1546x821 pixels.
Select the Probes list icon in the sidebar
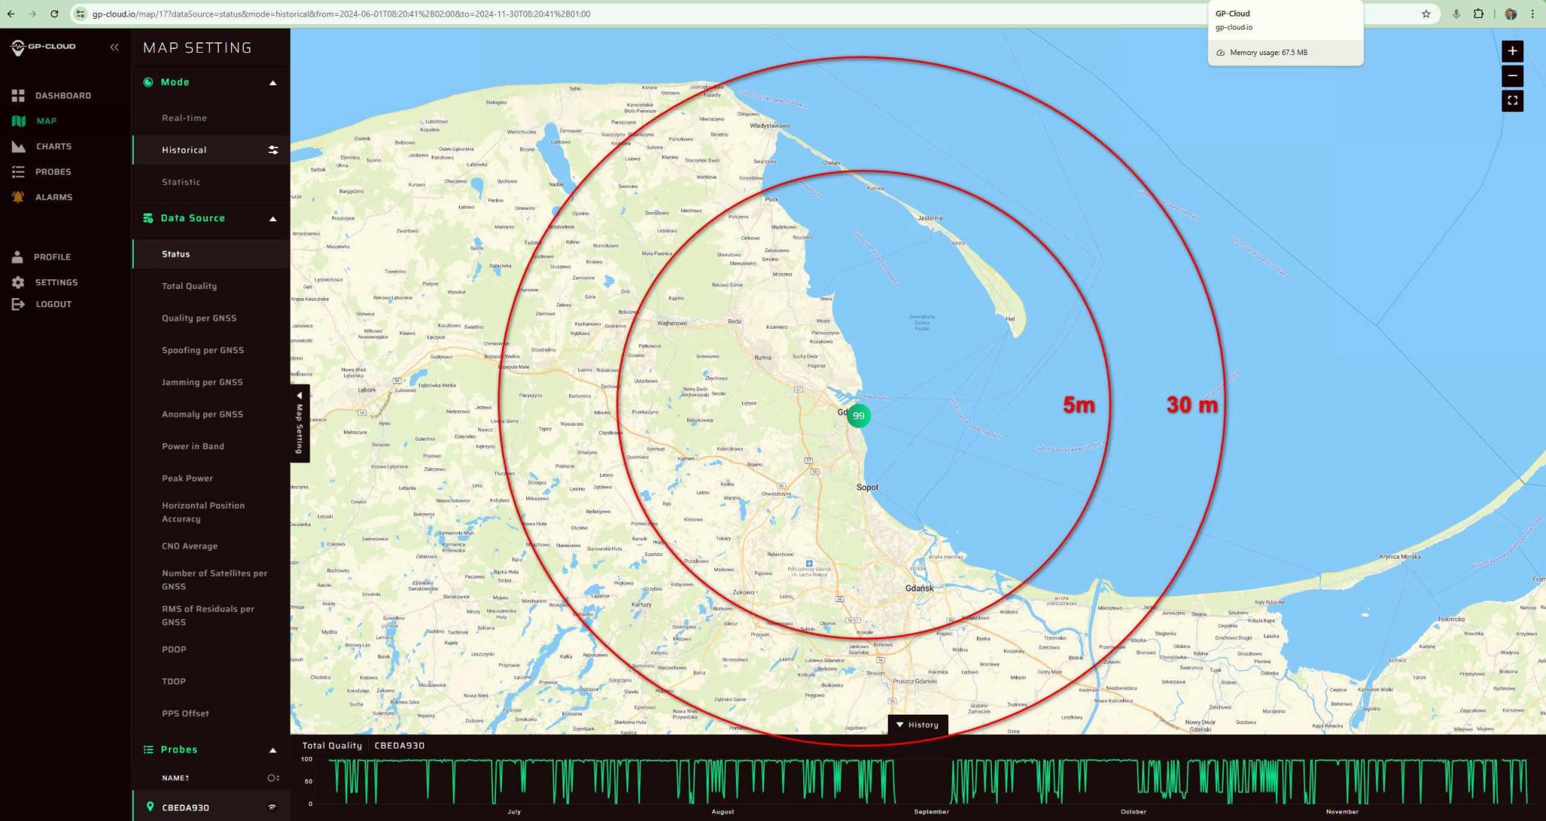[x=20, y=171]
